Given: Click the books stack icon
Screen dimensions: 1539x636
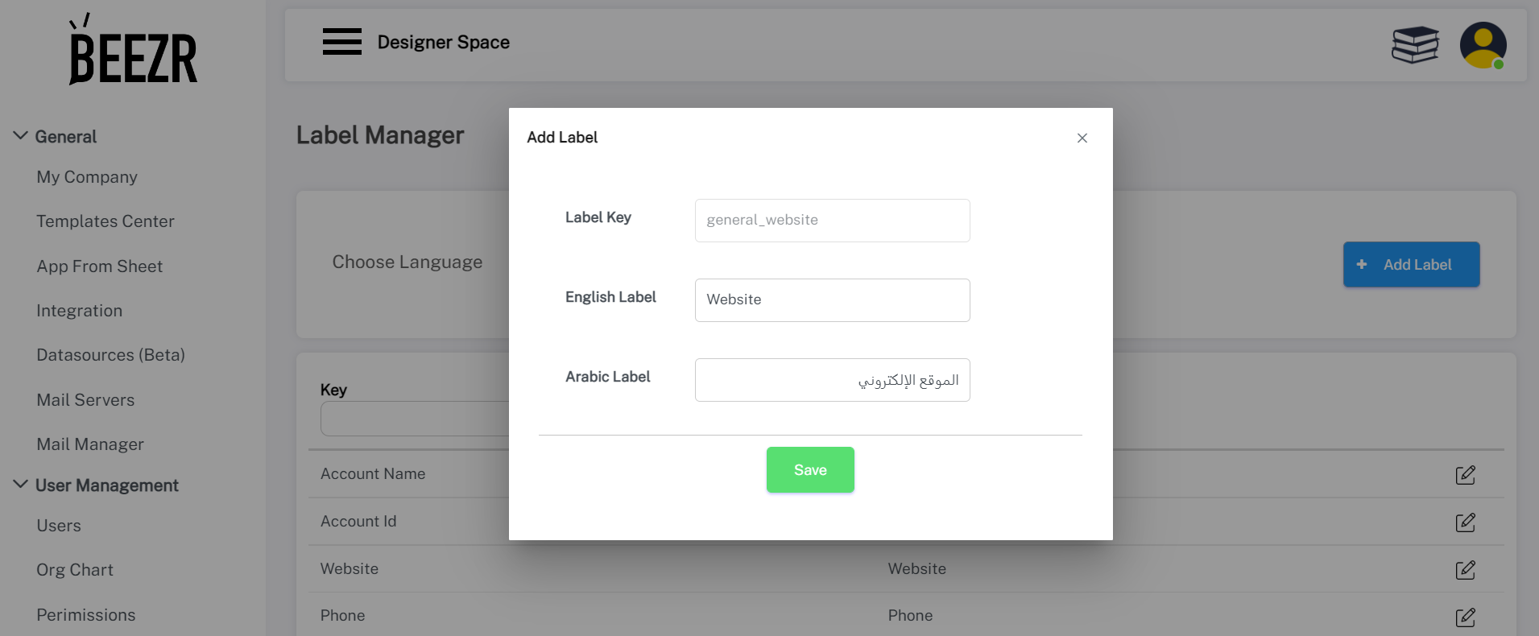Looking at the screenshot, I should pyautogui.click(x=1415, y=44).
